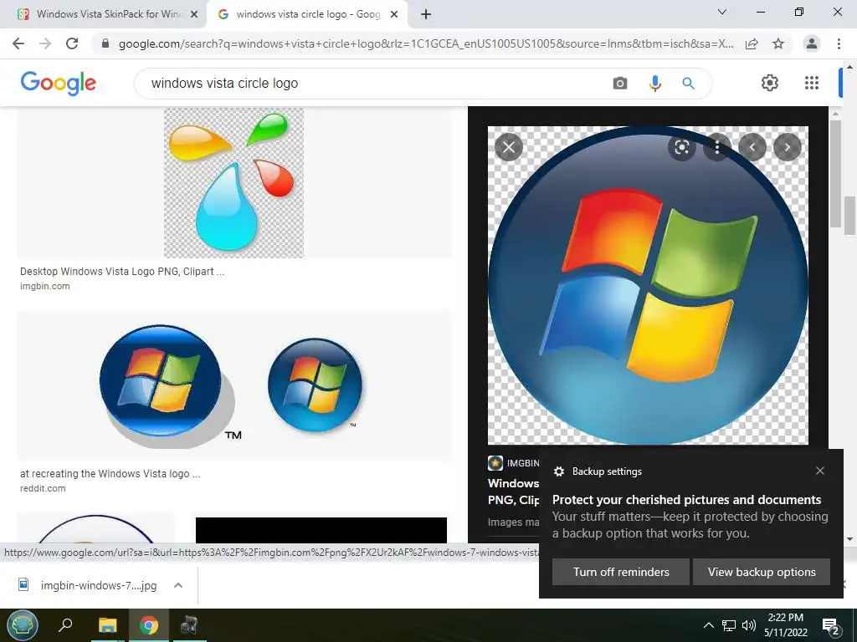Viewport: 857px width, 642px height.
Task: View site information lock icon
Action: 105,43
